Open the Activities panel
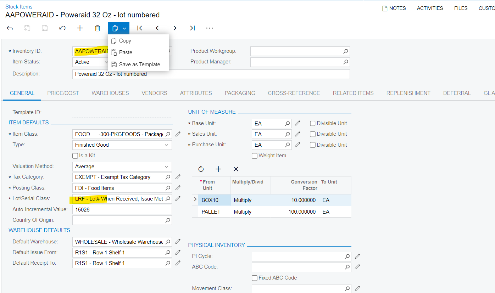The height and width of the screenshot is (293, 495). click(430, 8)
